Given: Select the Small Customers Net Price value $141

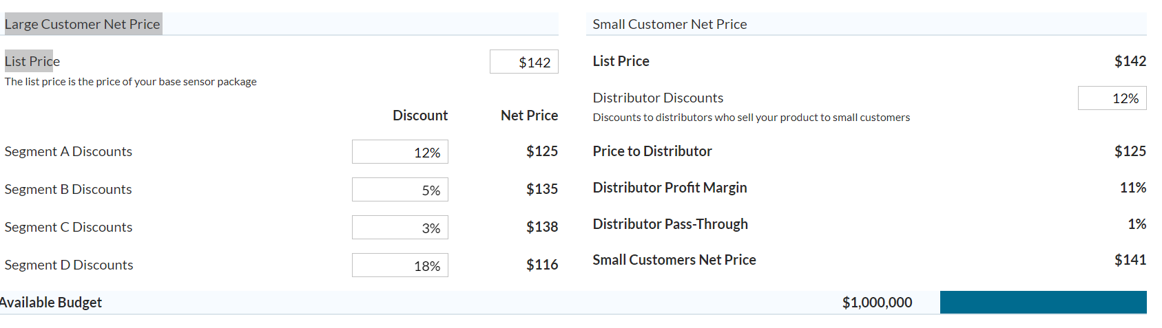Looking at the screenshot, I should click(x=1130, y=260).
